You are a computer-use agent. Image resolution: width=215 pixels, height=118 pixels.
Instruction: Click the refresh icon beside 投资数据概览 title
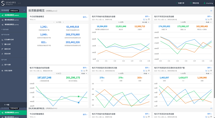point(211,11)
